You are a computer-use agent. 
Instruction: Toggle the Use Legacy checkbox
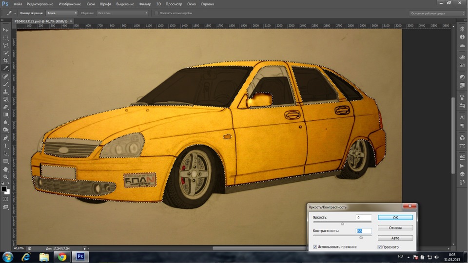tap(314, 247)
